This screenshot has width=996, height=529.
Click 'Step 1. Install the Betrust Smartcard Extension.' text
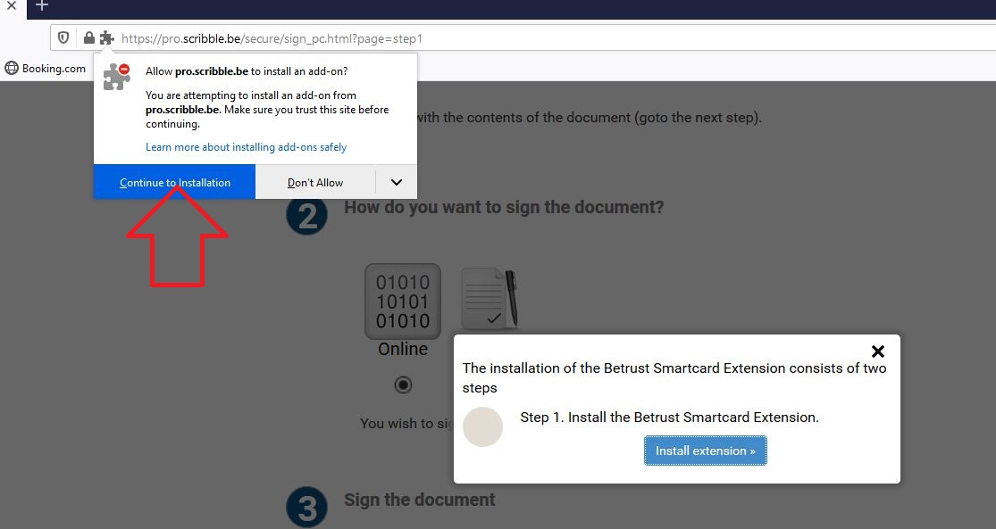coord(669,417)
